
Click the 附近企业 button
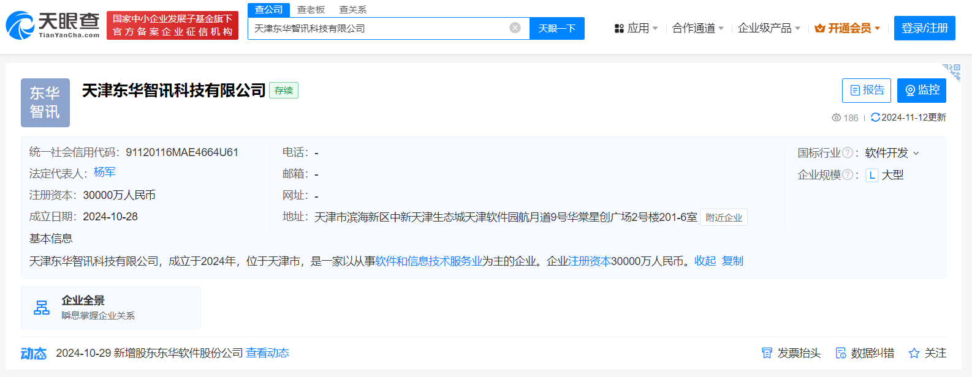click(724, 218)
